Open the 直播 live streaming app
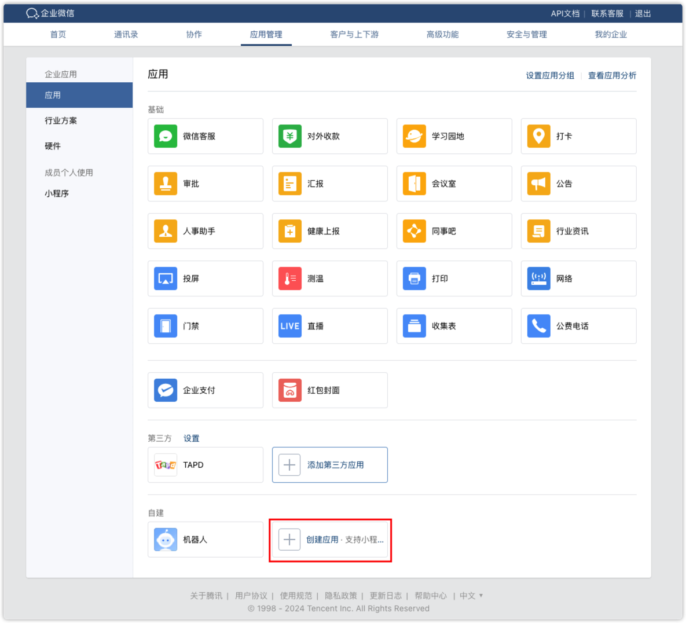Image resolution: width=686 pixels, height=623 pixels. pos(330,326)
